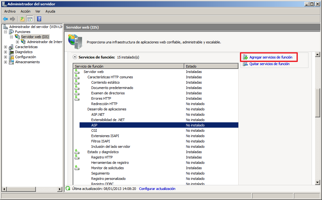Click the green refresh icon in status area
This screenshot has width=322, height=200.
click(68, 189)
